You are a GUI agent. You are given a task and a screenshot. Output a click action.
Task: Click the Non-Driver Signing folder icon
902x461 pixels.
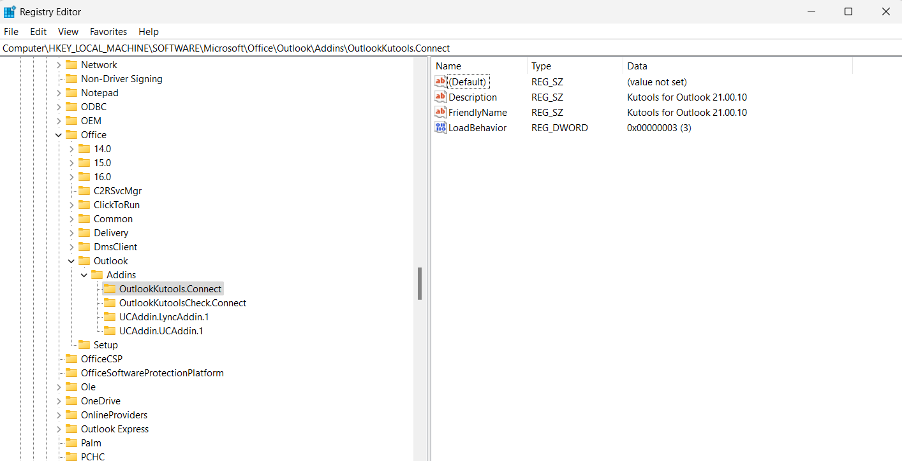71,78
